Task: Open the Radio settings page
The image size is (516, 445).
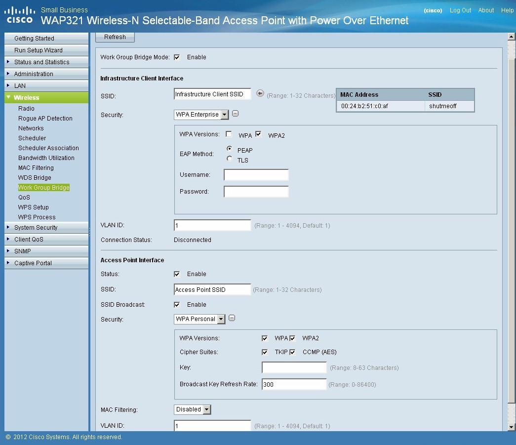Action: click(x=26, y=109)
